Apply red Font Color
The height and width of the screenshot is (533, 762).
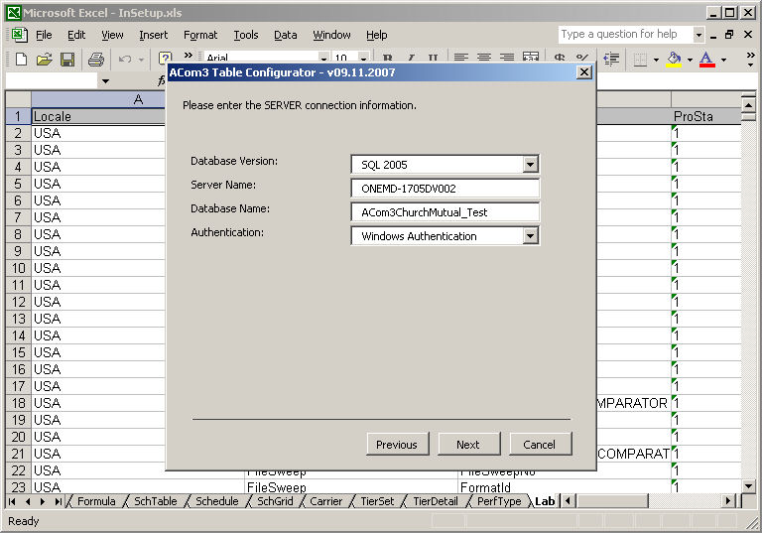(x=707, y=60)
